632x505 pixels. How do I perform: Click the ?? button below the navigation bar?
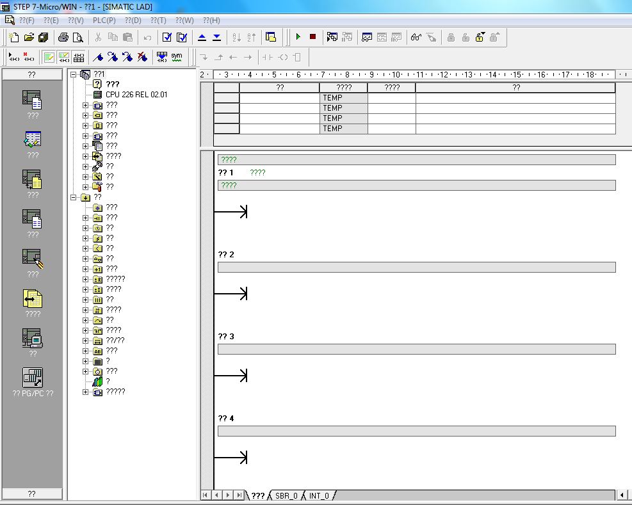pyautogui.click(x=32, y=493)
